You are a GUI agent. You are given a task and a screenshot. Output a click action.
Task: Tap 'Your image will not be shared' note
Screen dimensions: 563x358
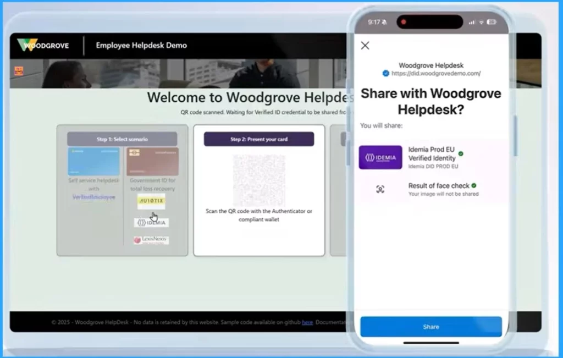(x=444, y=194)
